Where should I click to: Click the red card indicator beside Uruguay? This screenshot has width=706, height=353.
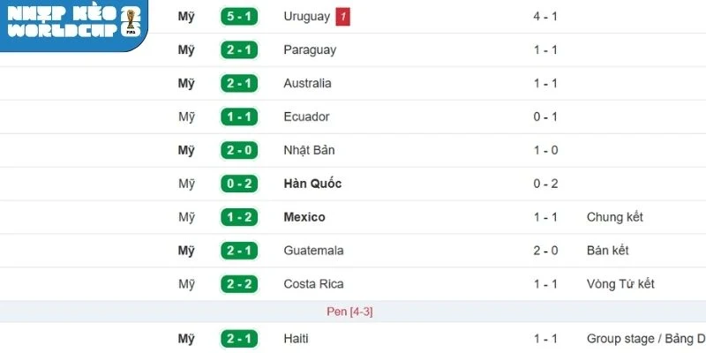pyautogui.click(x=343, y=17)
